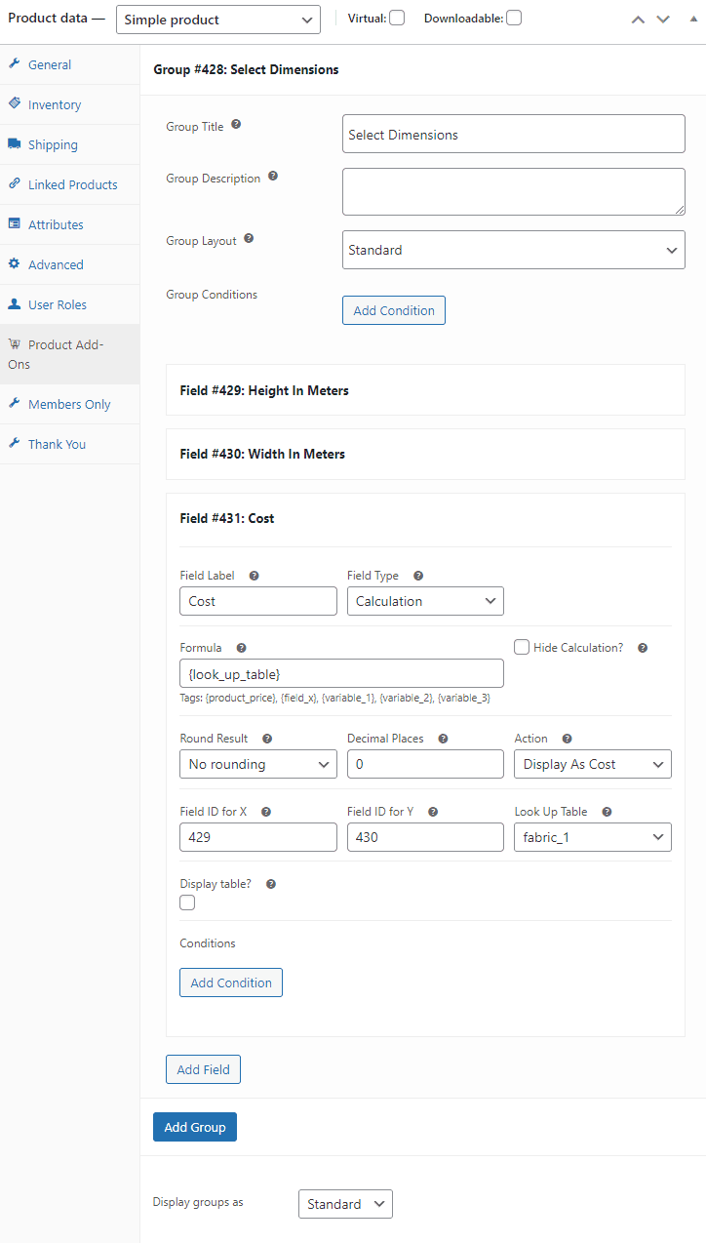Enable the Virtual product checkbox
706x1243 pixels.
(399, 17)
